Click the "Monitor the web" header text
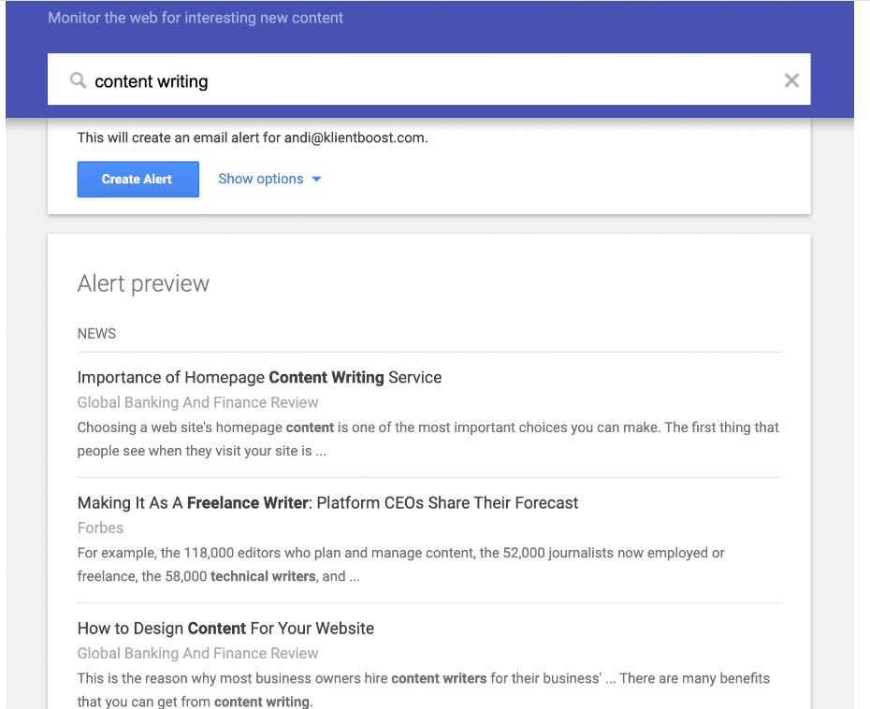Image resolution: width=870 pixels, height=709 pixels. click(x=196, y=18)
